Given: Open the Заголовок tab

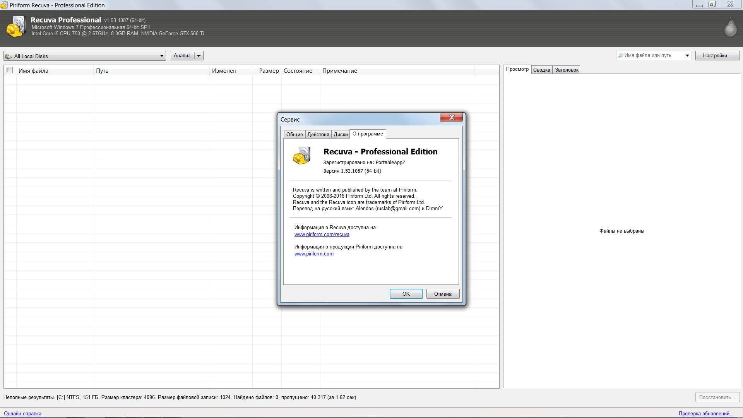Looking at the screenshot, I should pyautogui.click(x=567, y=70).
